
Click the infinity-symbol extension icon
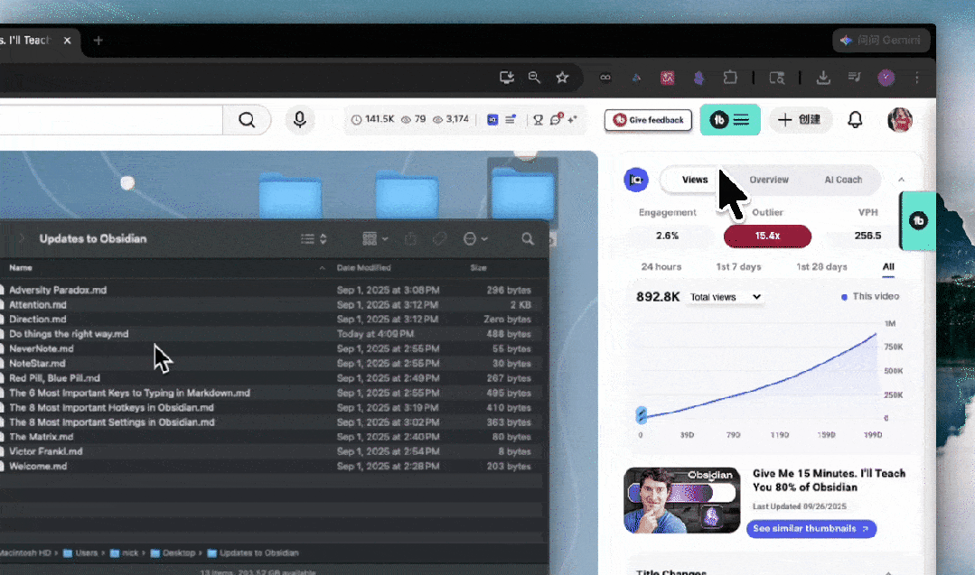point(605,78)
